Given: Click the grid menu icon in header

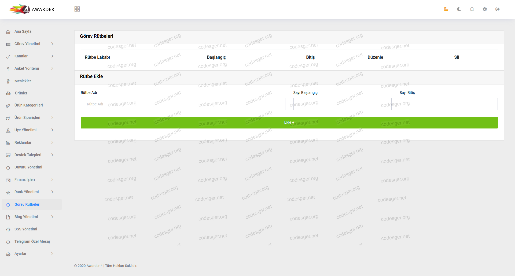Looking at the screenshot, I should (77, 9).
